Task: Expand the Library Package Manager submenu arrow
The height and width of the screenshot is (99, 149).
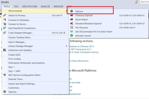Action: [x=67, y=46]
